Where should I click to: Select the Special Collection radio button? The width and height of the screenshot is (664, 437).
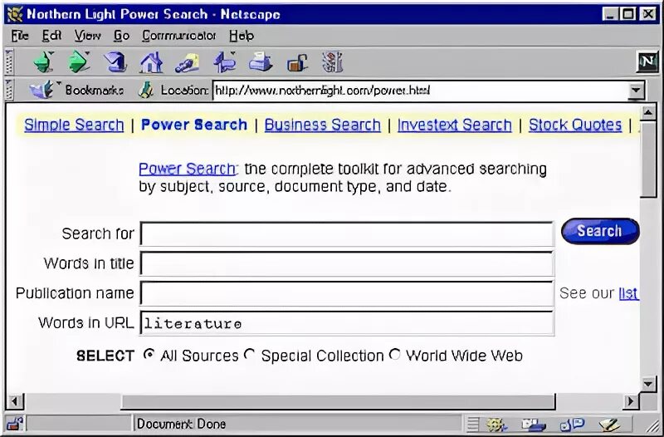[250, 355]
